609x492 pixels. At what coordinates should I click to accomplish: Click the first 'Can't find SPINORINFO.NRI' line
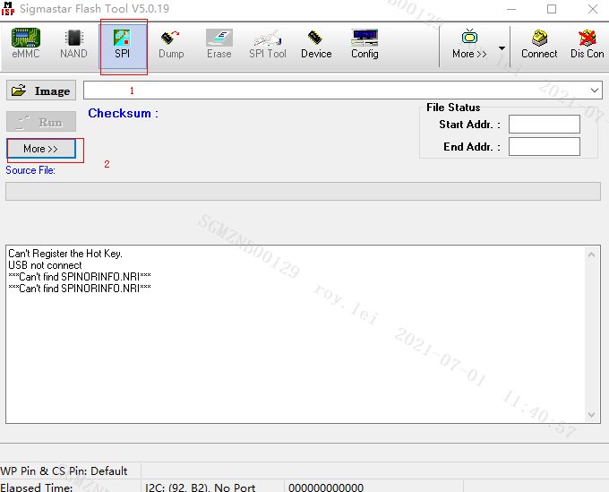coord(80,277)
